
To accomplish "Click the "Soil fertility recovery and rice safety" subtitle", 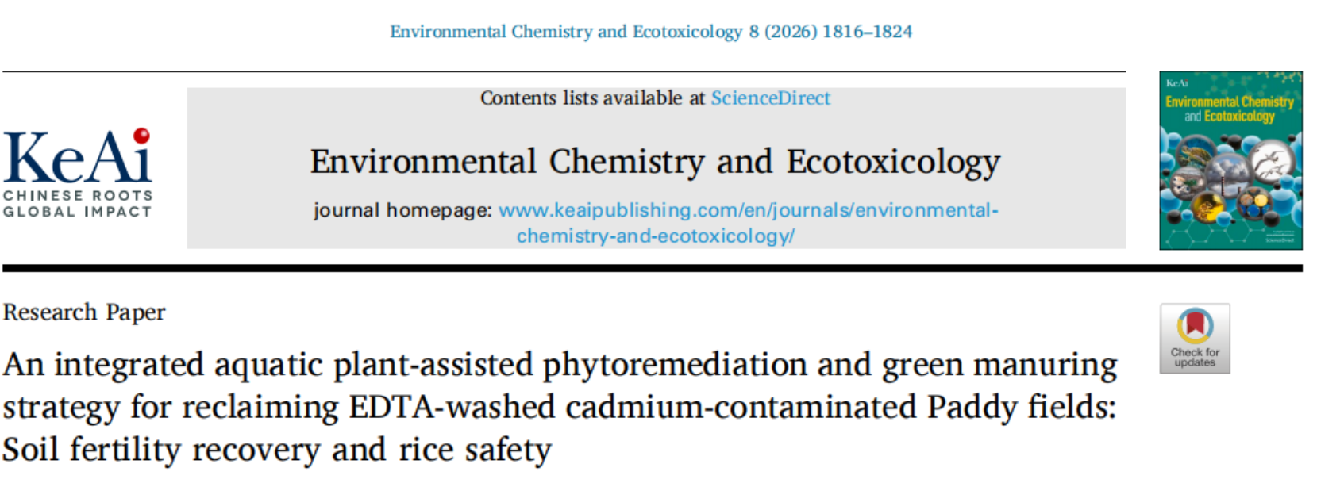I will pos(276,450).
